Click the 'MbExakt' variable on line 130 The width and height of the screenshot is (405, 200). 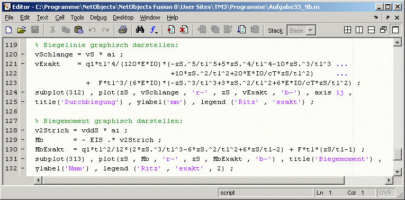click(x=50, y=149)
